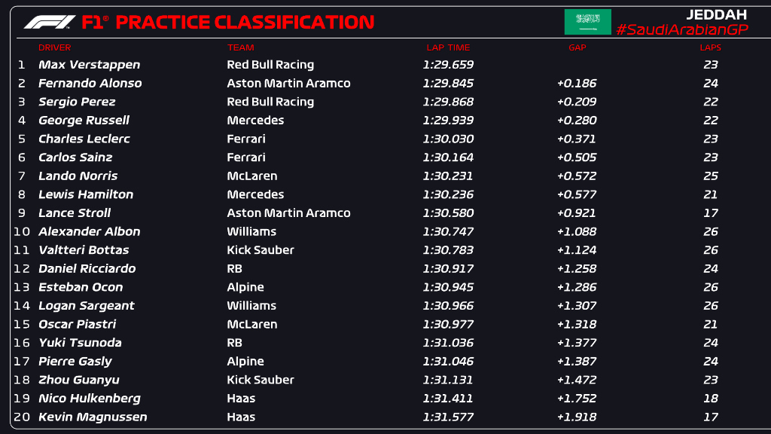
Task: Click the JEDDAH location label
Action: (715, 14)
